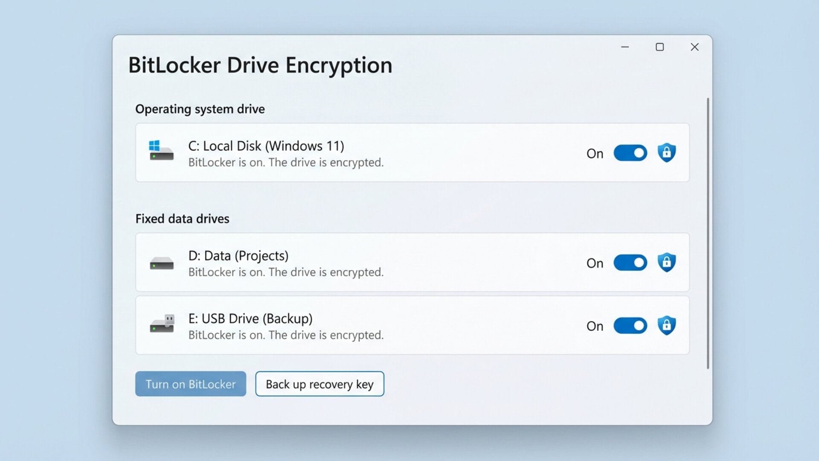Viewport: 819px width, 461px height.
Task: Click the Fixed data drives section heading
Action: click(x=182, y=219)
